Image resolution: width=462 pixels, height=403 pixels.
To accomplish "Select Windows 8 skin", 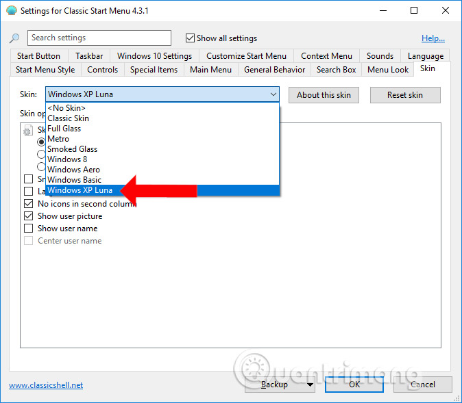I will (x=162, y=159).
